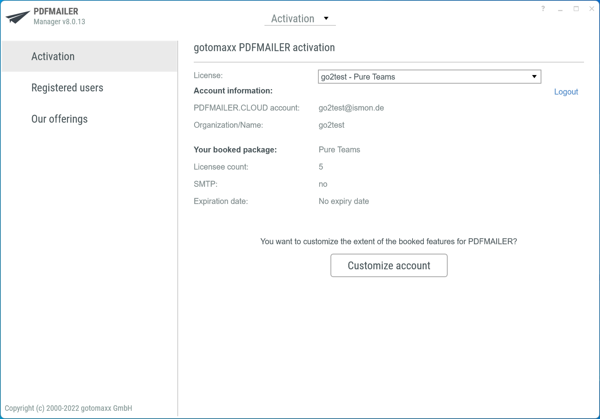Expand the License combo box
The image size is (600, 419).
pos(429,77)
